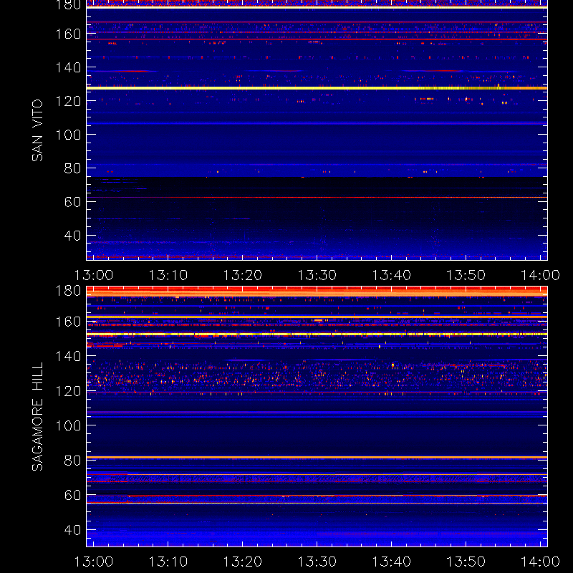Pick the 100 tick label on Sagamore Hill axis
573x573 pixels.
pos(68,425)
